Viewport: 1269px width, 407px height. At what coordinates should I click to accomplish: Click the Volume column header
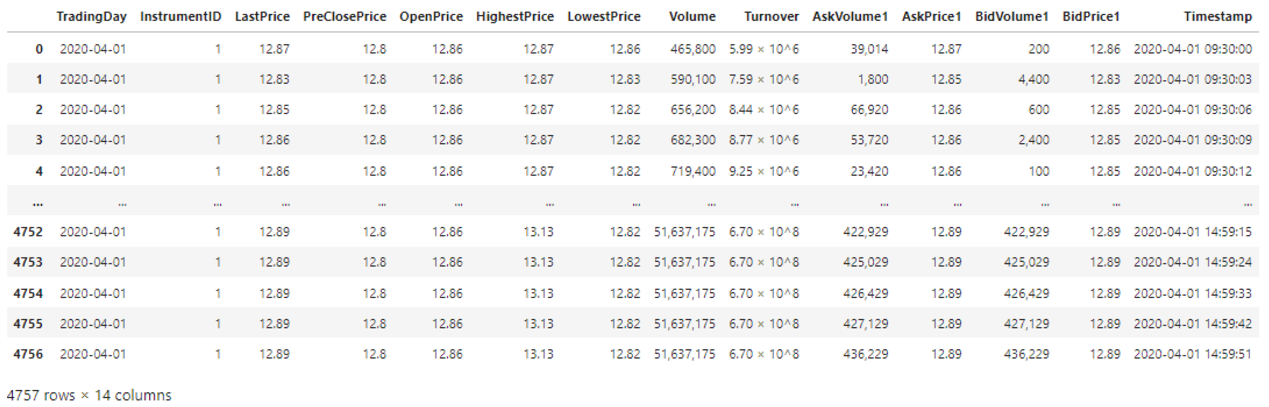692,17
